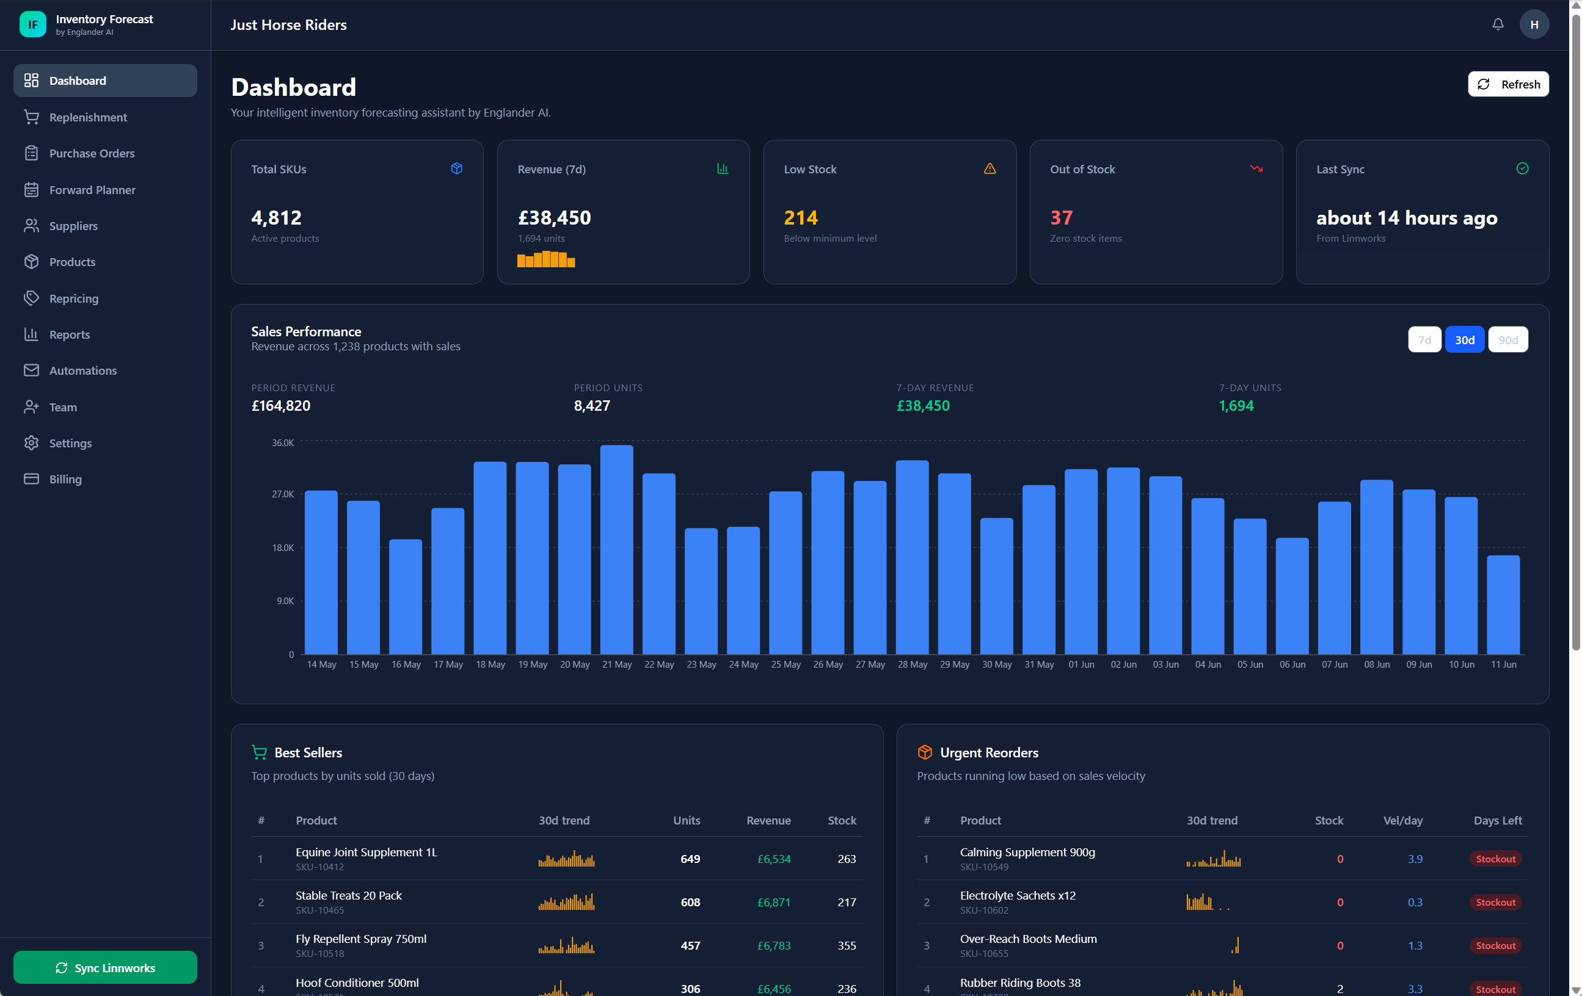Click the Forward Planner calendar icon

coord(32,190)
